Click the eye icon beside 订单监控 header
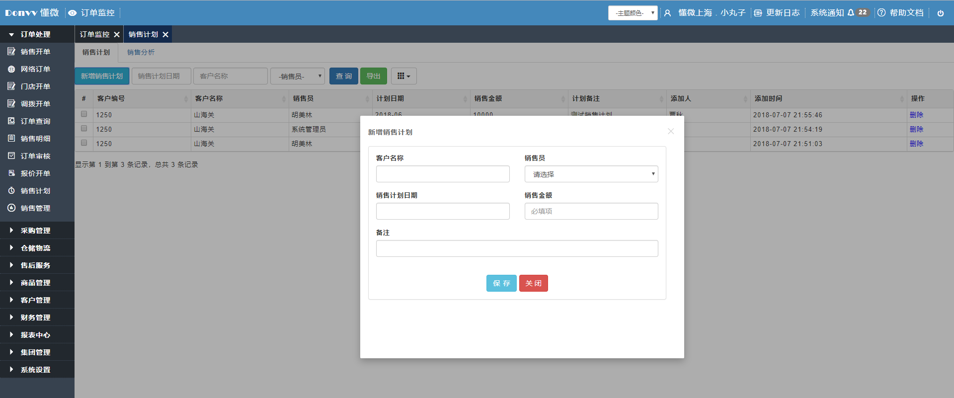This screenshot has width=954, height=398. [73, 13]
